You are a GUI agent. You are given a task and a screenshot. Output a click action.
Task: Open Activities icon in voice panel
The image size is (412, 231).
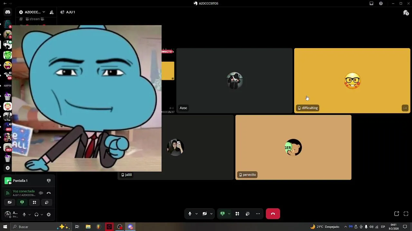(x=34, y=202)
